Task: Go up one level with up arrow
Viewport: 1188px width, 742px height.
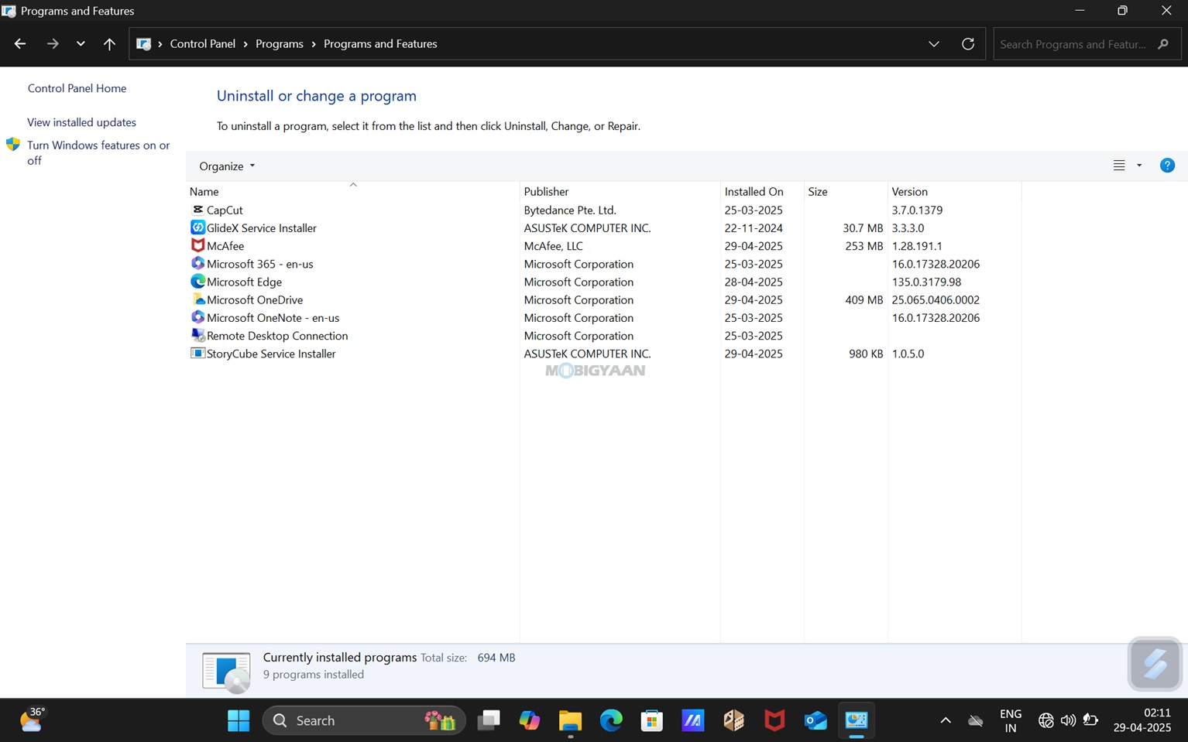Action: 109,44
